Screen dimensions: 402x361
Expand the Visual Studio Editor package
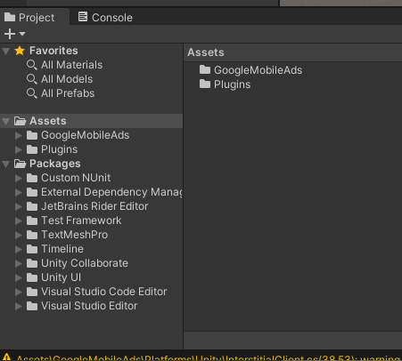pos(19,306)
